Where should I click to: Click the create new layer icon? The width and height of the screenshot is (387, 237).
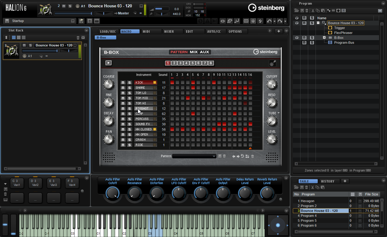(333, 10)
